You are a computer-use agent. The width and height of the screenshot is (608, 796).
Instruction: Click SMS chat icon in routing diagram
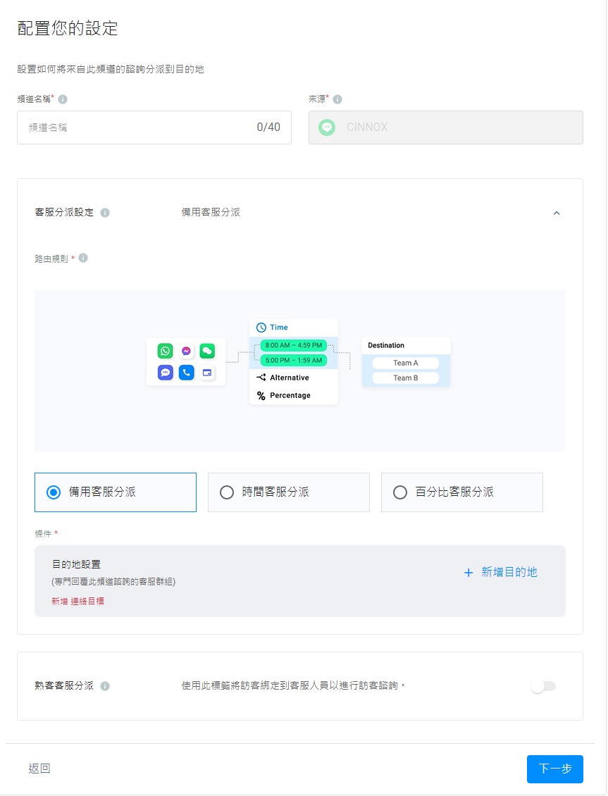[x=166, y=373]
